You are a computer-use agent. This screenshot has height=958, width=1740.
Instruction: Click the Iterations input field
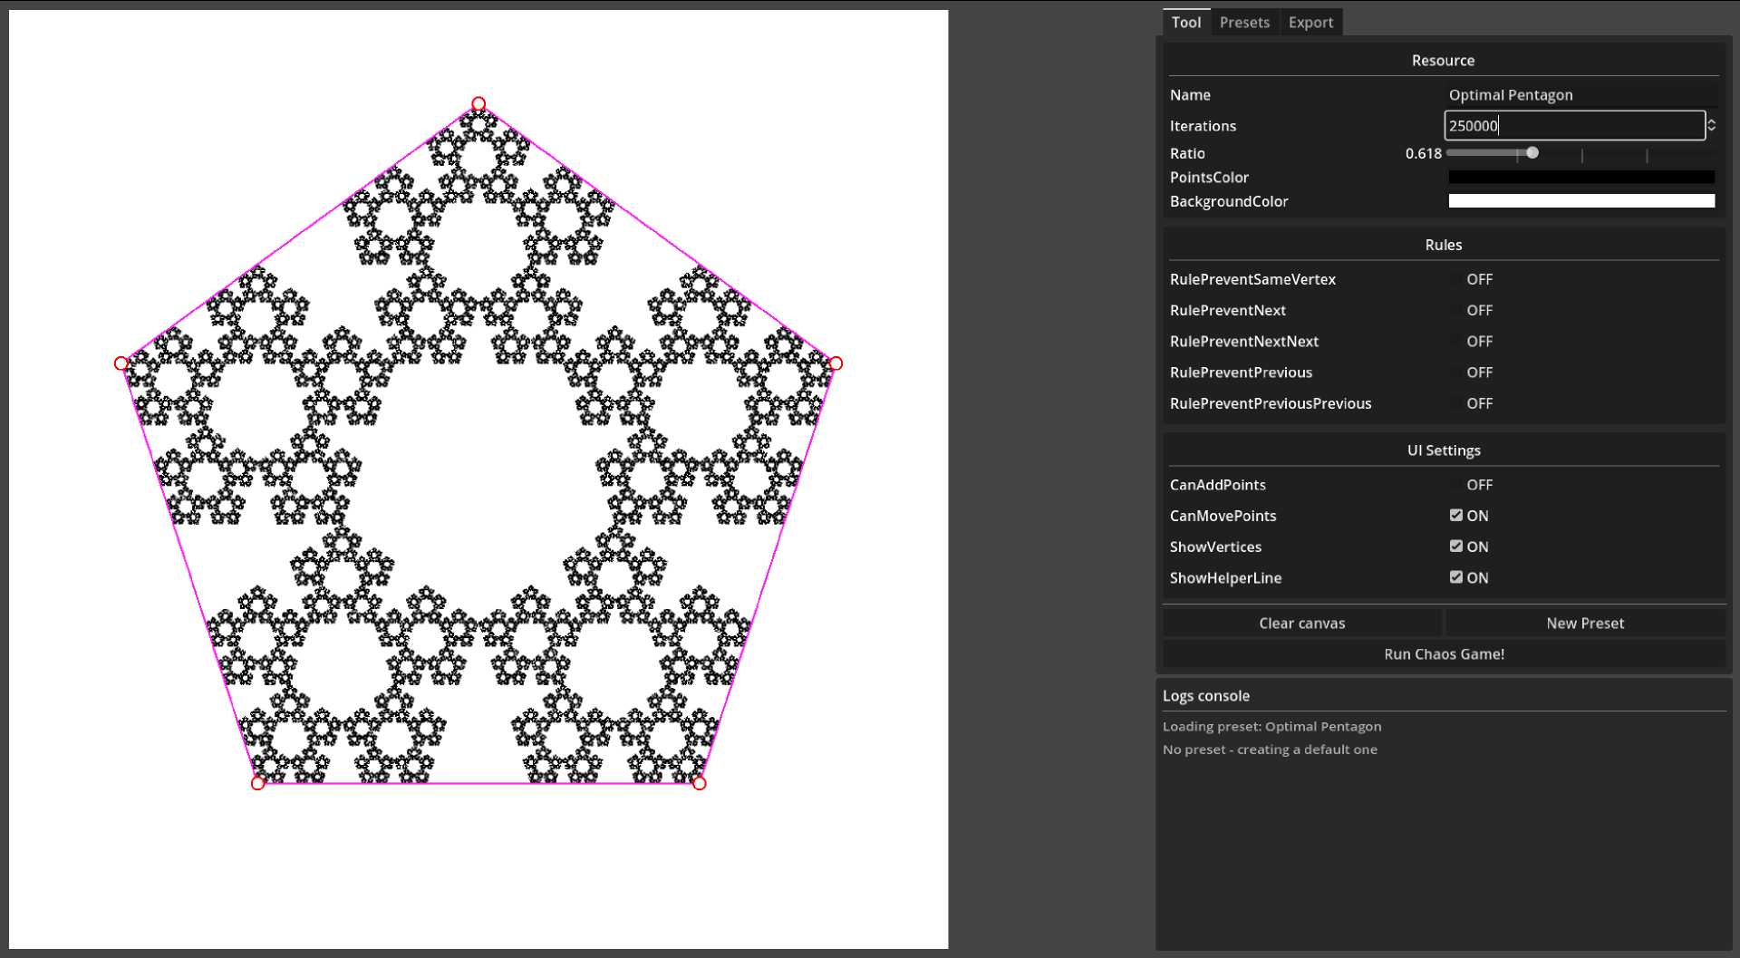(x=1574, y=126)
